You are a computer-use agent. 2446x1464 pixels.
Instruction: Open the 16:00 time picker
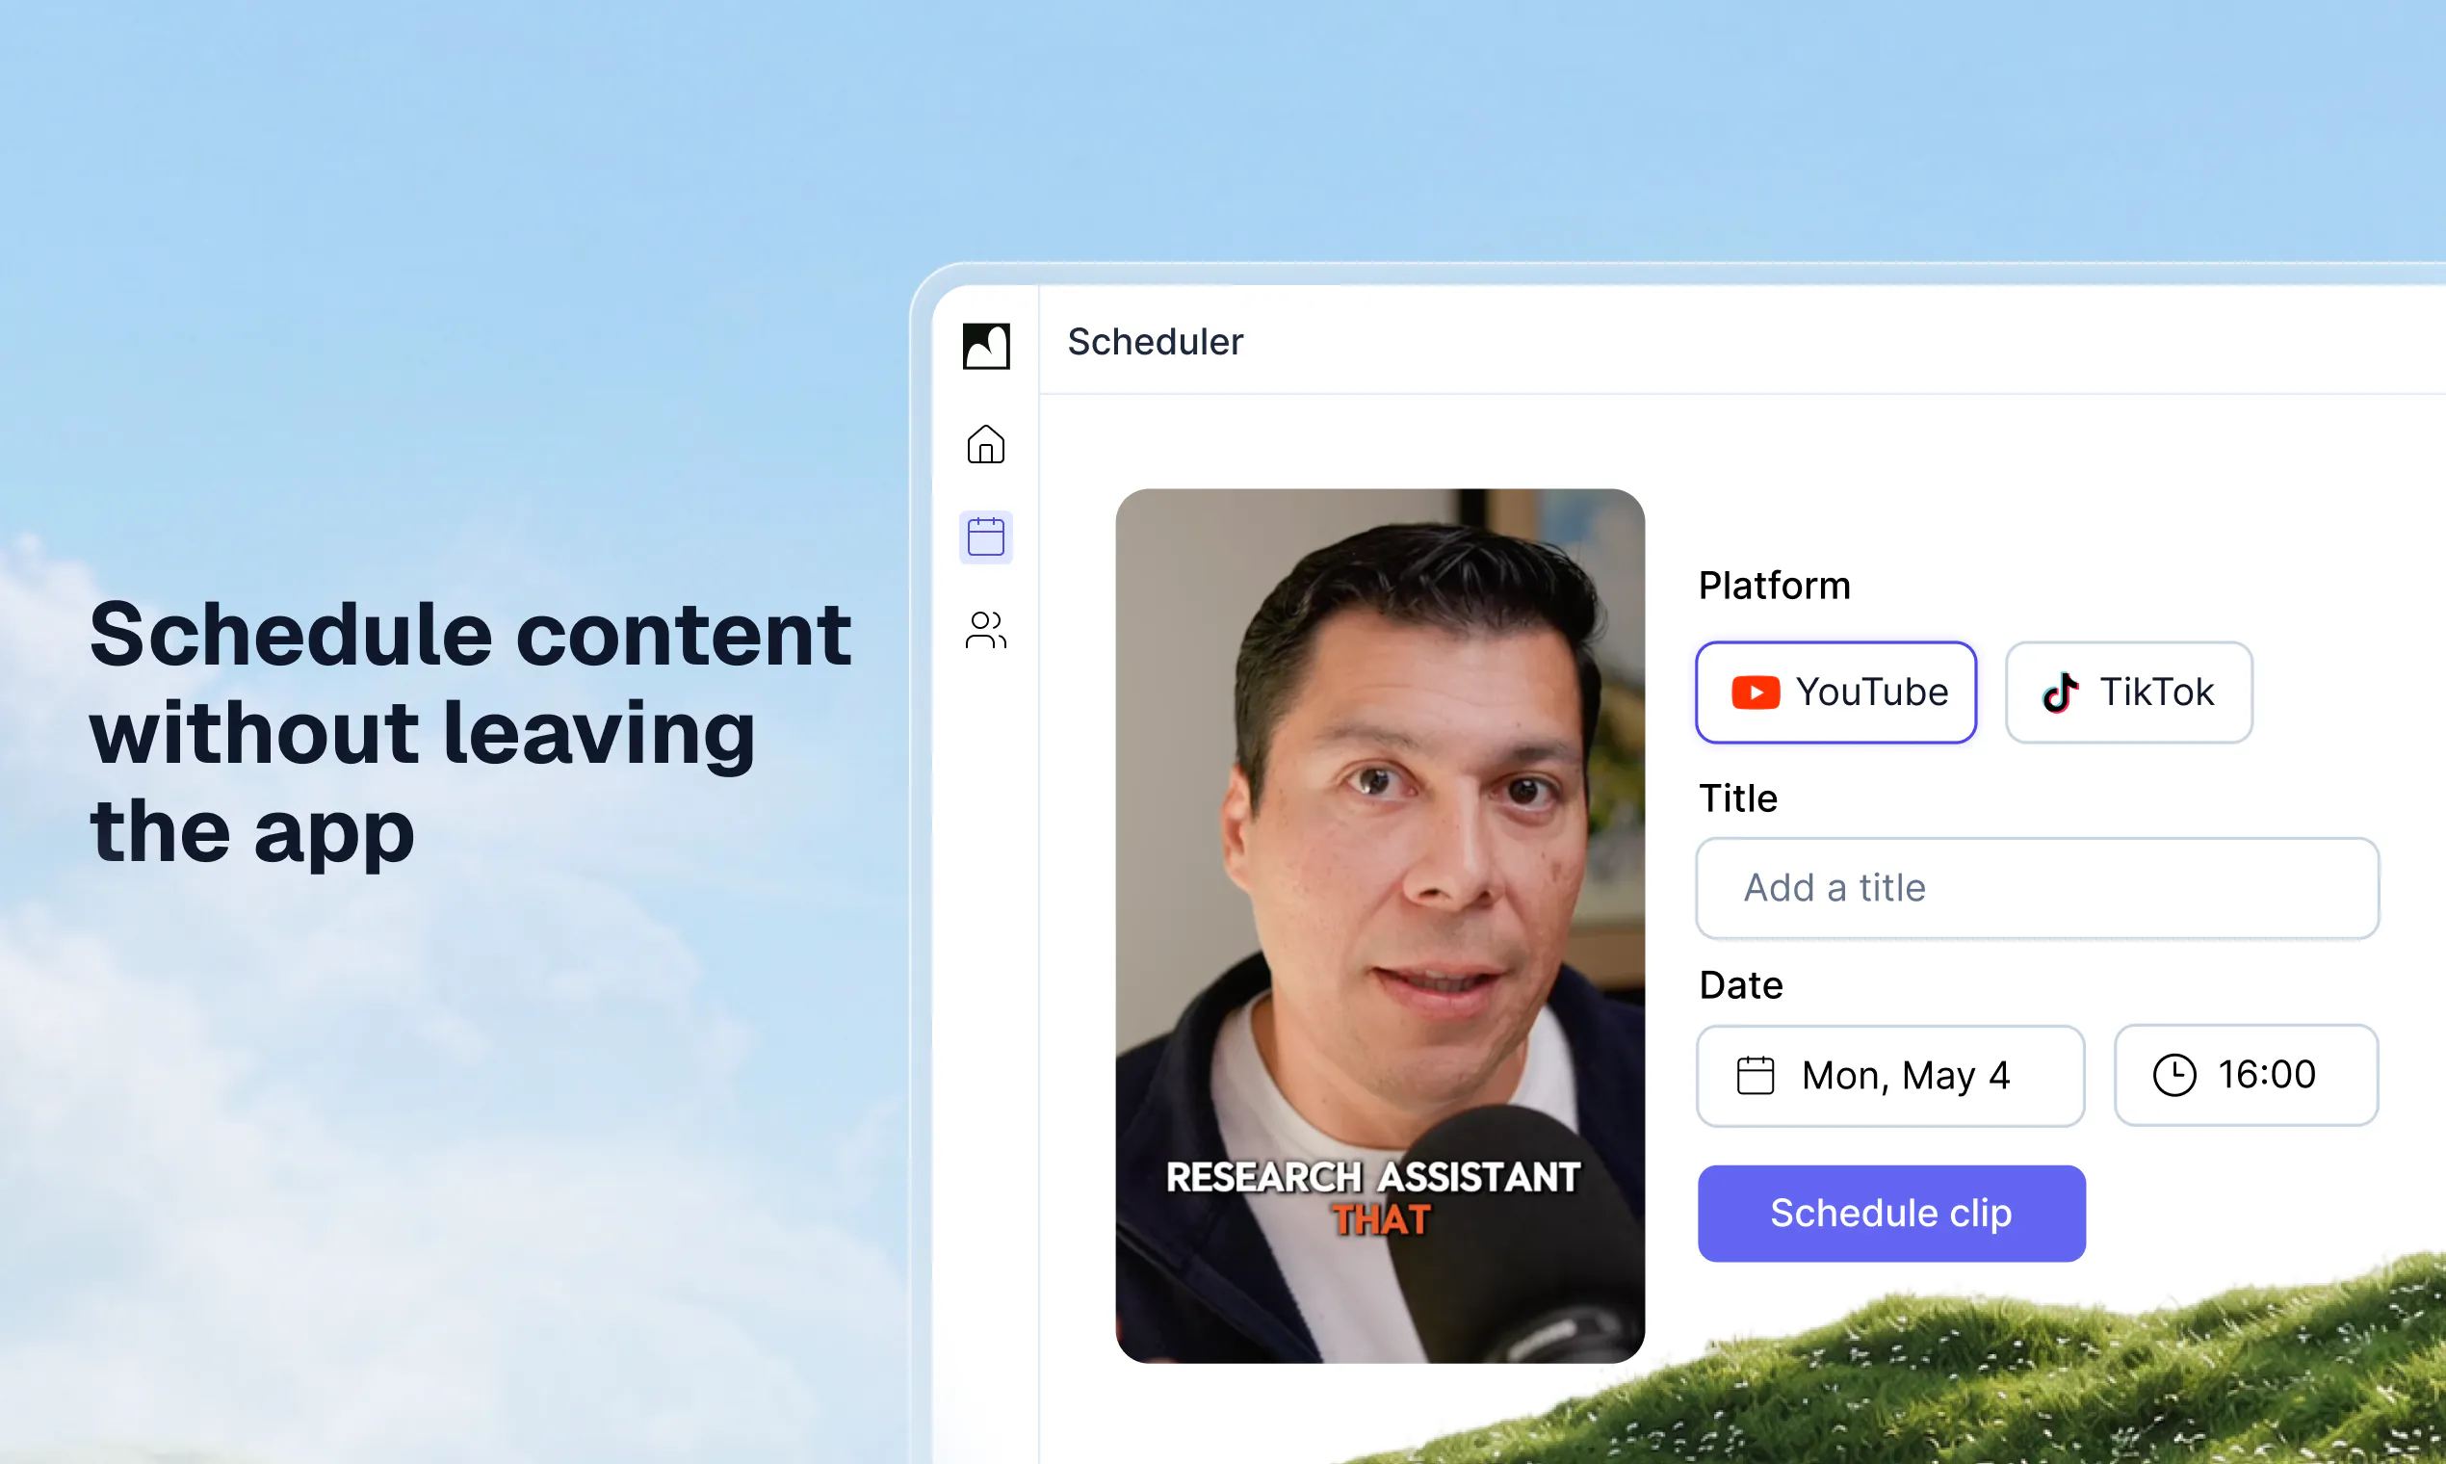[2247, 1074]
